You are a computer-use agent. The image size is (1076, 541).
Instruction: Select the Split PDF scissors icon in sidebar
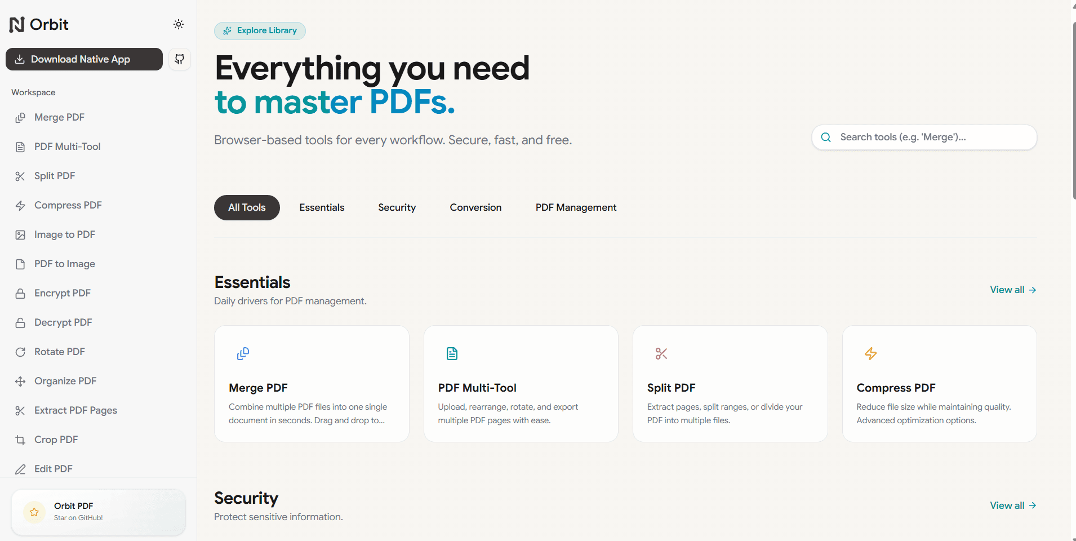point(20,176)
